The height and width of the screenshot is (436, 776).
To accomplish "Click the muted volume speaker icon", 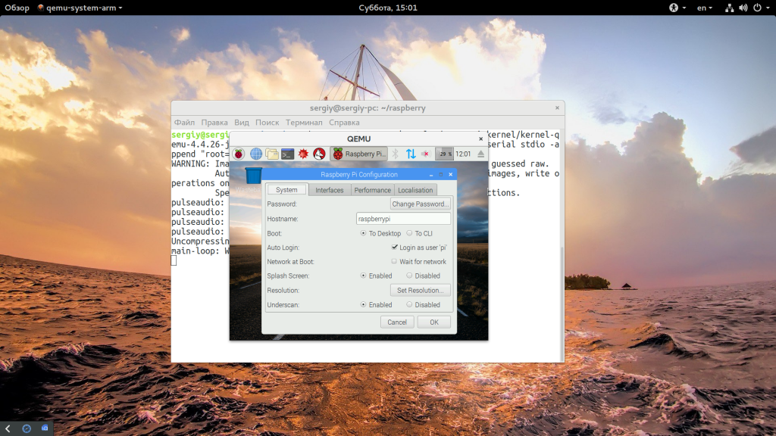I will click(x=426, y=154).
